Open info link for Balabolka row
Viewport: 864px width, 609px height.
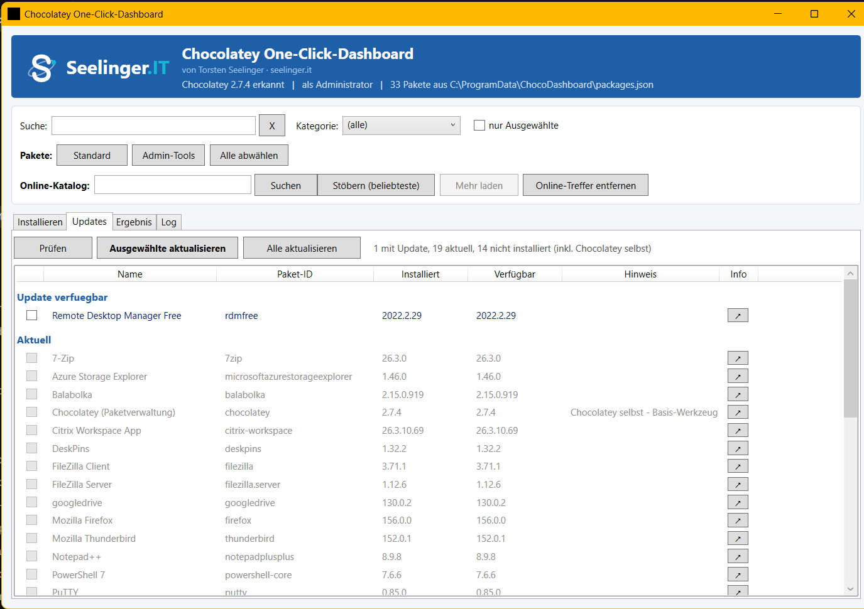coord(738,394)
